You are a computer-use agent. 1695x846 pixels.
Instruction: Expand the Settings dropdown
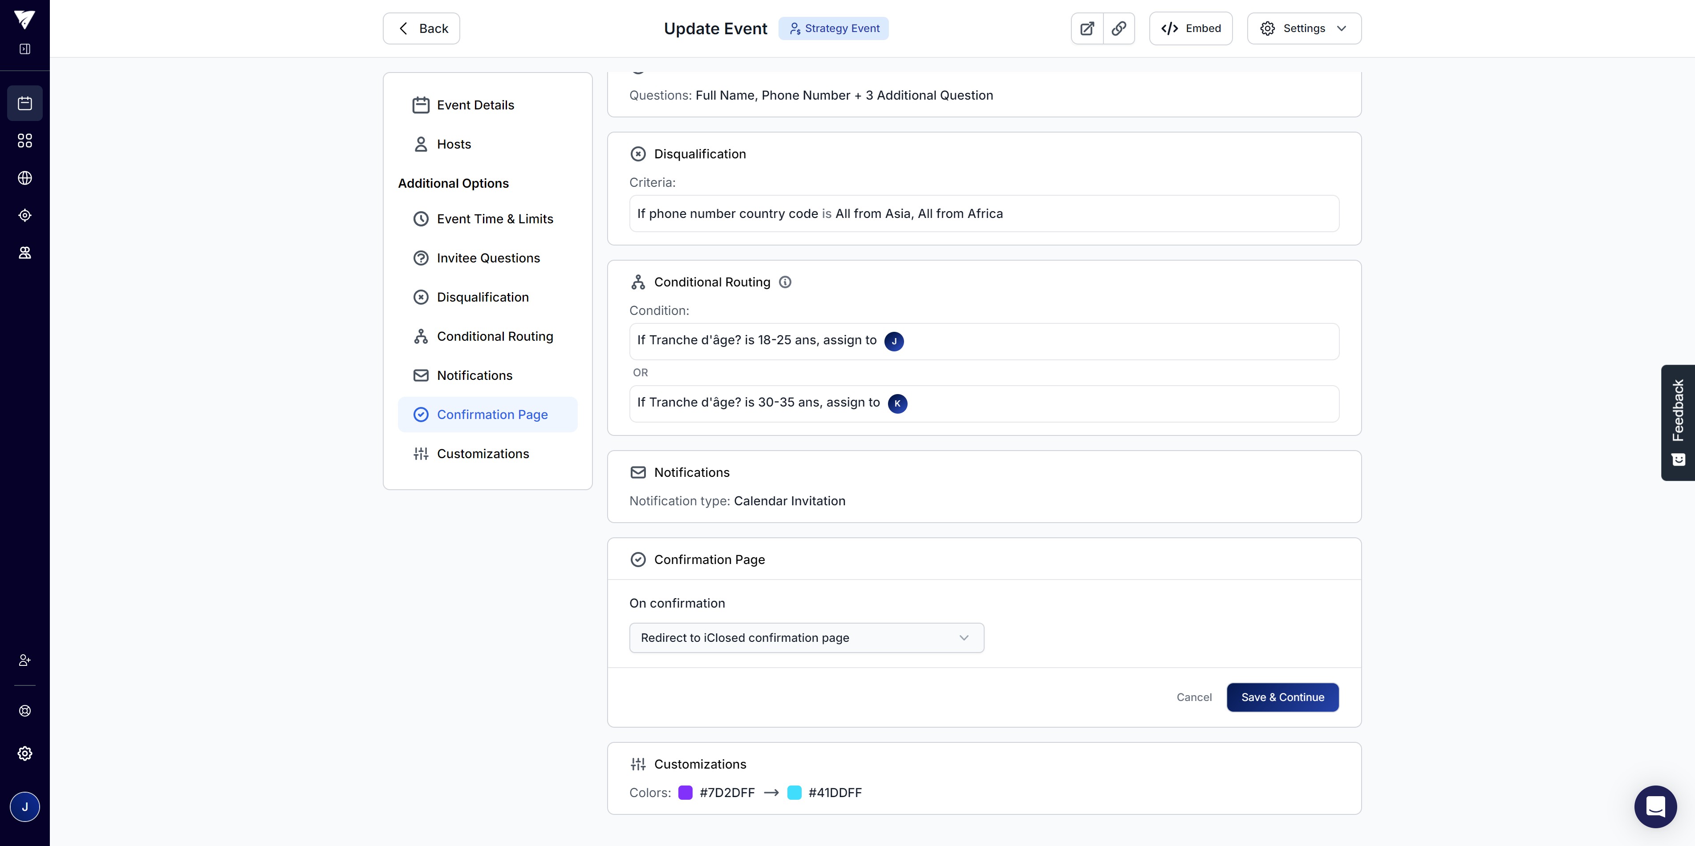click(1303, 28)
